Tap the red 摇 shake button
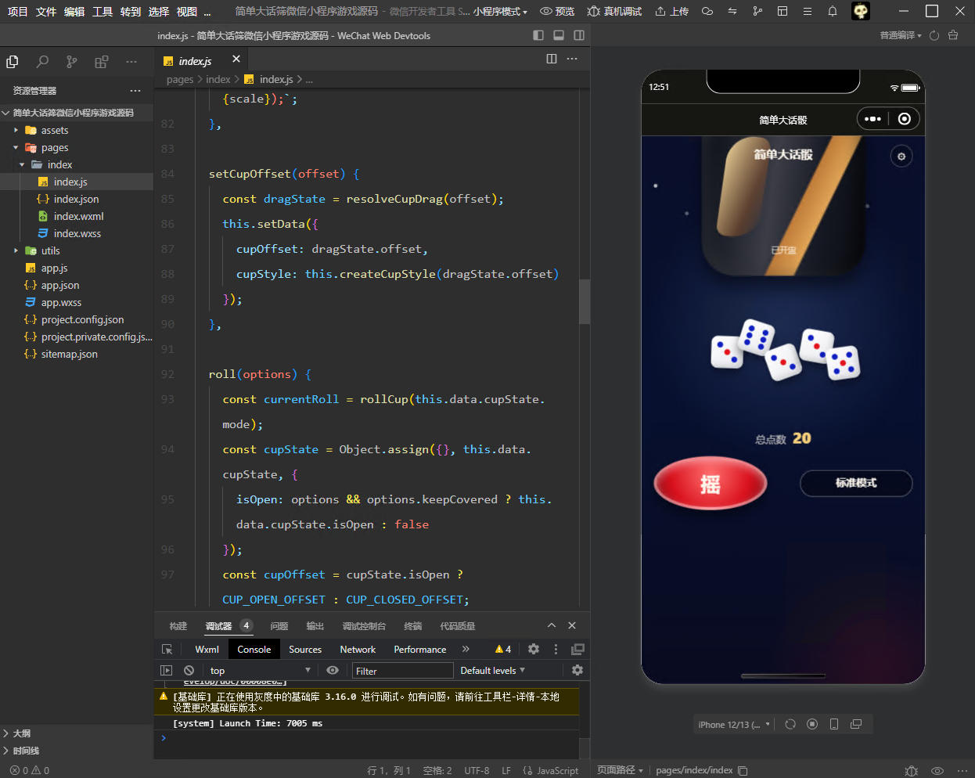 [x=711, y=484]
